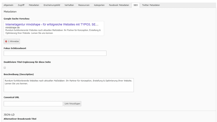Click the Alternativer Breadcrumb Titel label
Screen dimensions: 217x122
(x=20, y=119)
